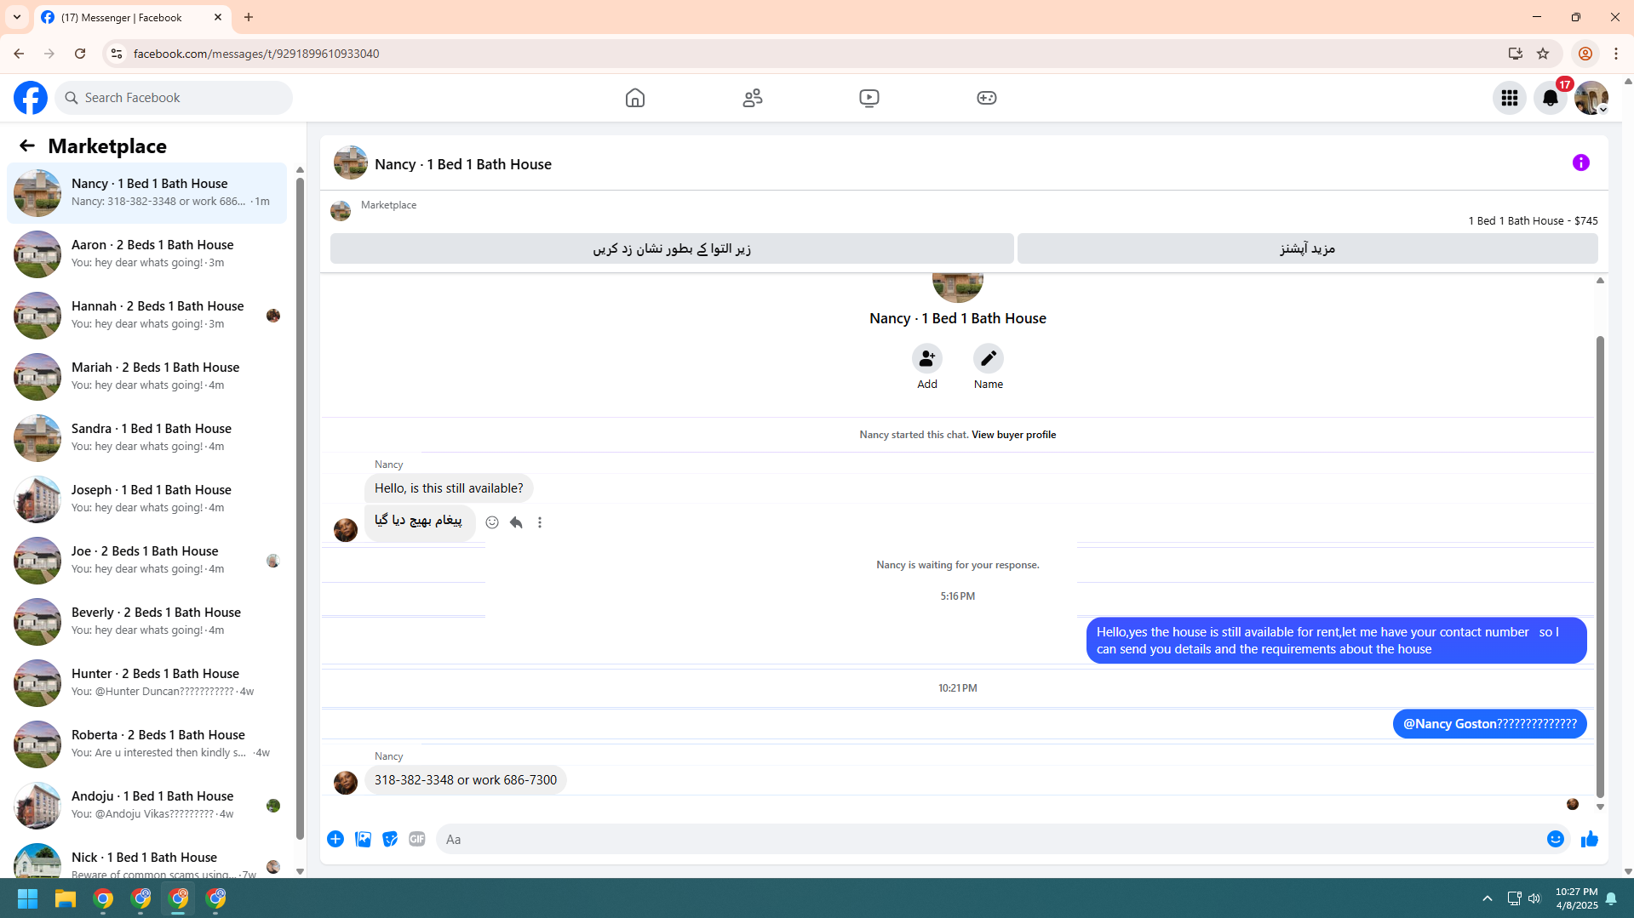1634x918 pixels.
Task: Click View buyer profile link
Action: click(1013, 435)
